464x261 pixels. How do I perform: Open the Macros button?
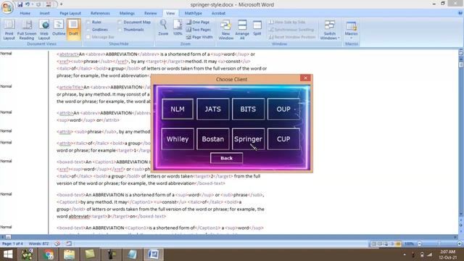[x=351, y=30]
